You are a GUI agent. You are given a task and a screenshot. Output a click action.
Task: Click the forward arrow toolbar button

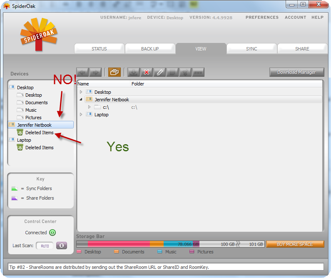(x=95, y=73)
